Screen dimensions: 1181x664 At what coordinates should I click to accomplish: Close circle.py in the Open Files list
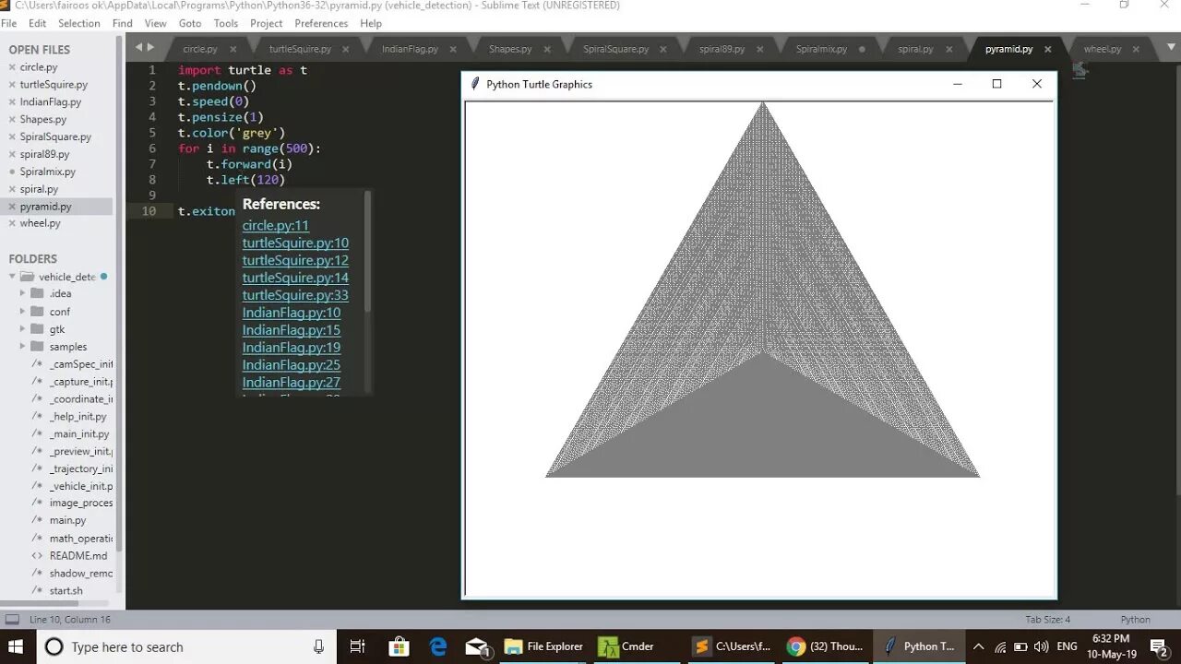(x=12, y=67)
